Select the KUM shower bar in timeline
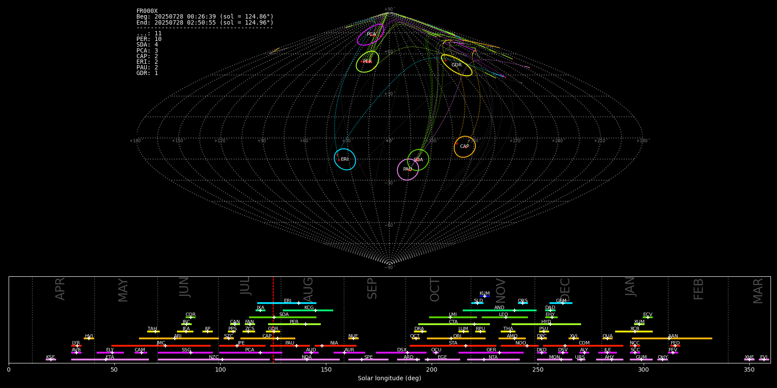 coord(485,296)
